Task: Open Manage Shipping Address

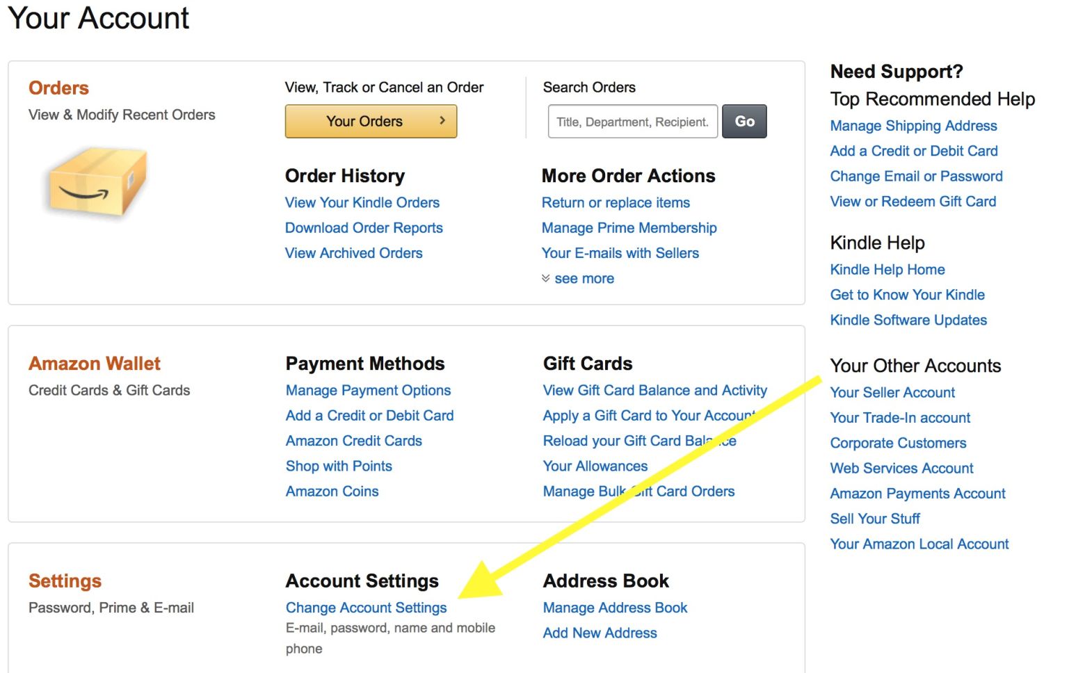Action: pyautogui.click(x=913, y=125)
